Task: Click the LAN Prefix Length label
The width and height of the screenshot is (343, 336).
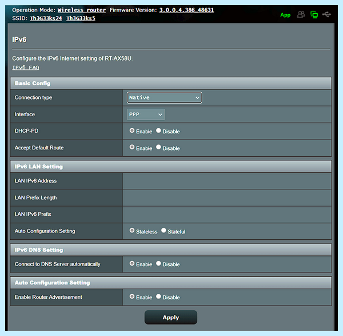Action: pos(35,197)
